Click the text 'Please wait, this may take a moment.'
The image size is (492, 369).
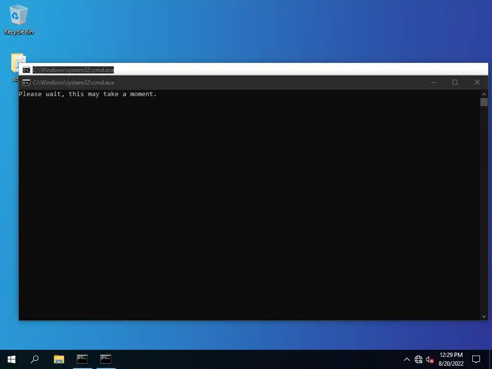click(87, 94)
